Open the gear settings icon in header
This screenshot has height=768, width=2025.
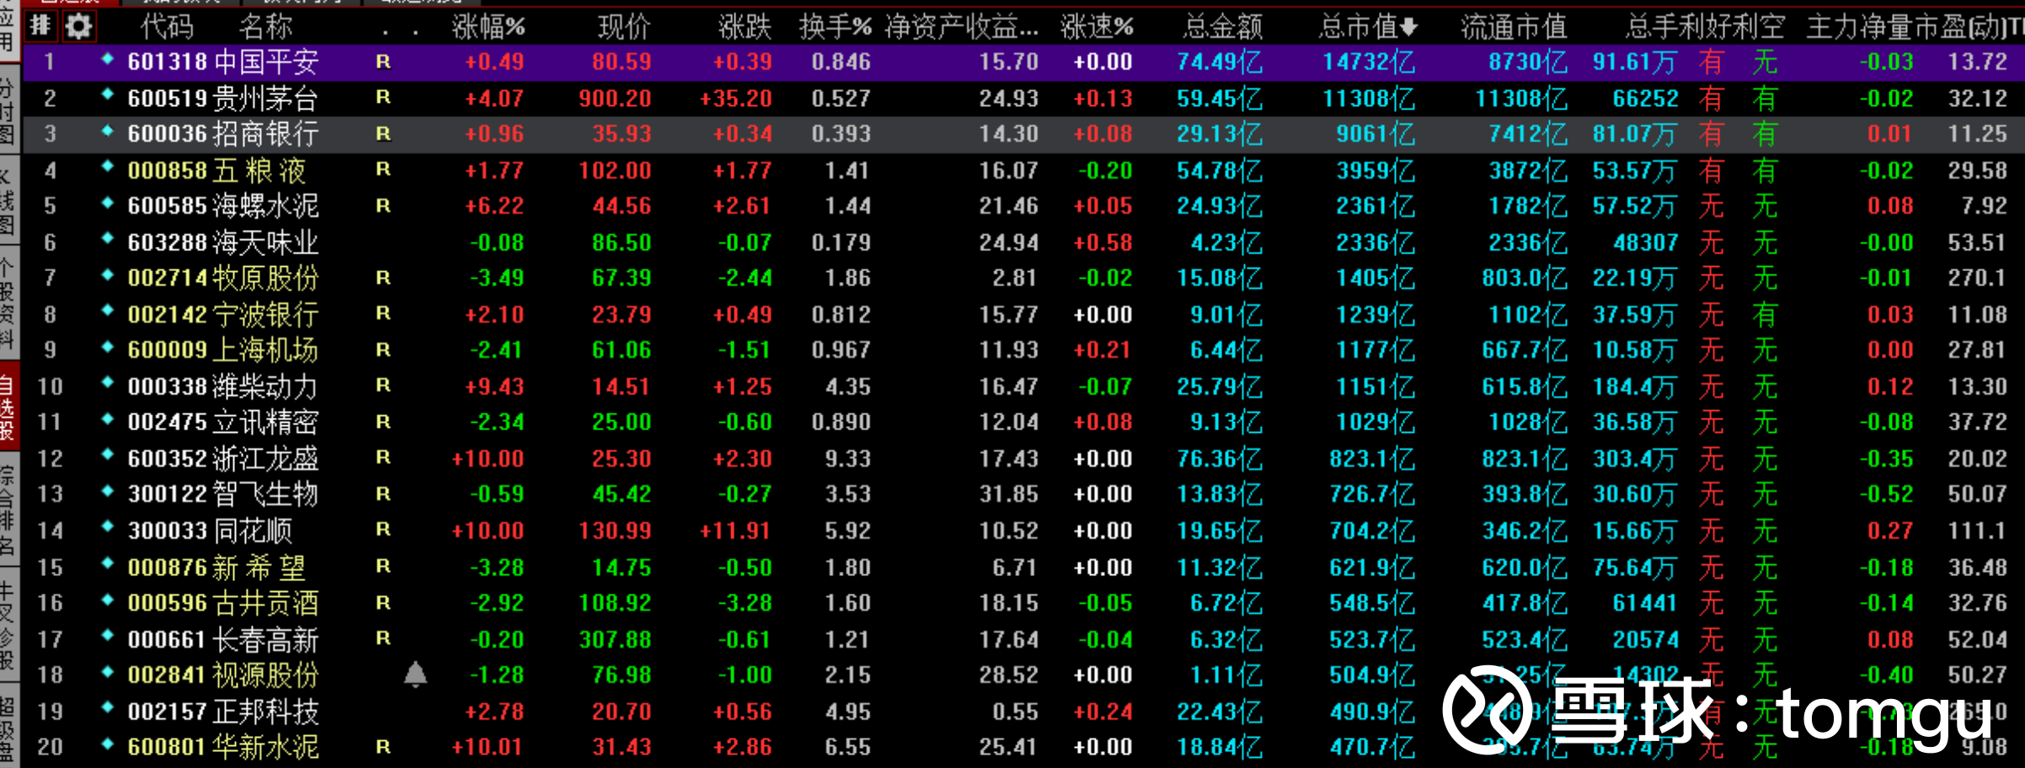pos(78,26)
